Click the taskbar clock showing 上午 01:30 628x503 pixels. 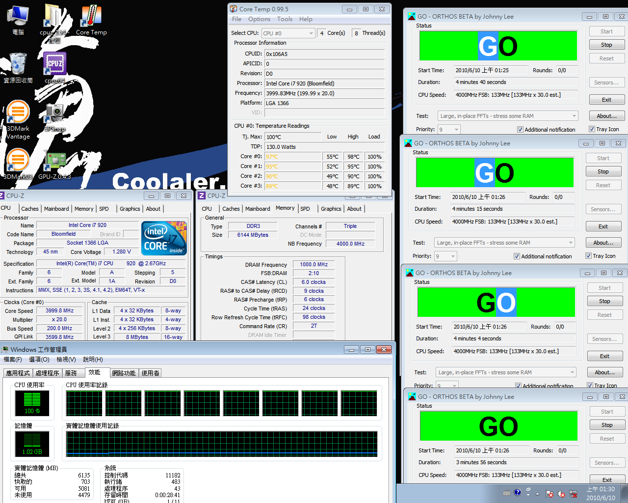coord(601,494)
